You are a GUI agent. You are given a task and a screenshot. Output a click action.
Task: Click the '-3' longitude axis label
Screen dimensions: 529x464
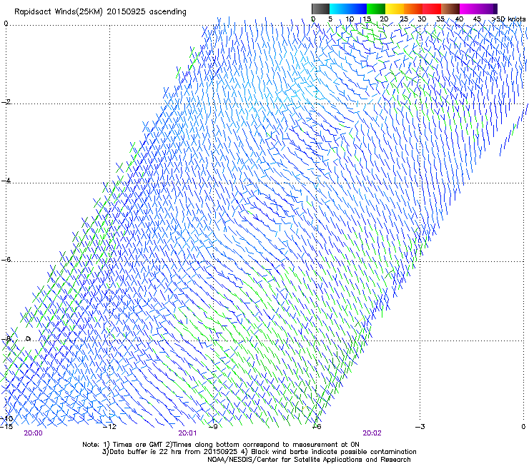[420, 427]
